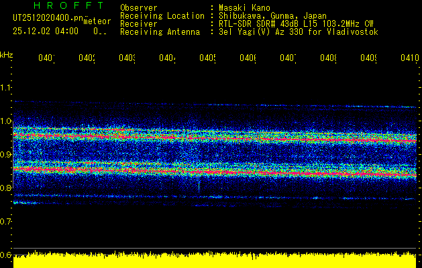Click the first time marker at 0400
This screenshot has height=268, width=422.
[46, 58]
